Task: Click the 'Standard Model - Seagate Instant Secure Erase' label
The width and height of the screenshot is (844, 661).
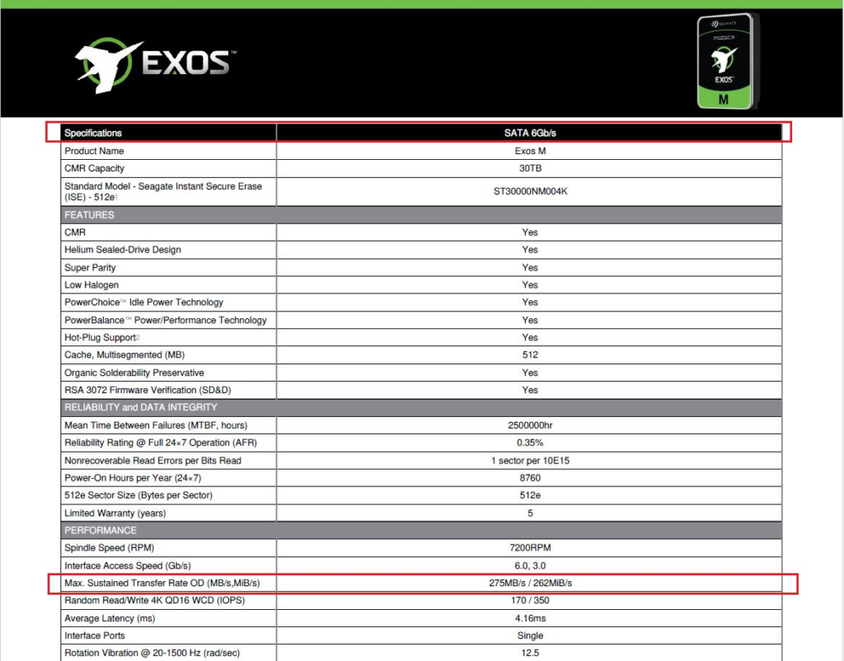Action: coord(163,191)
